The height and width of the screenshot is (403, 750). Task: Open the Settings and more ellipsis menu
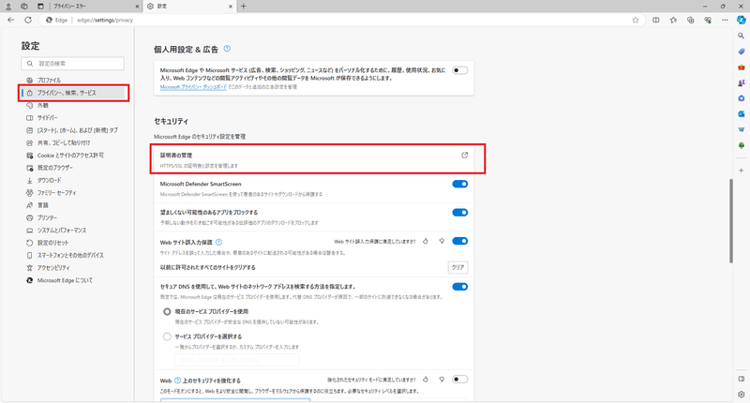click(x=725, y=20)
